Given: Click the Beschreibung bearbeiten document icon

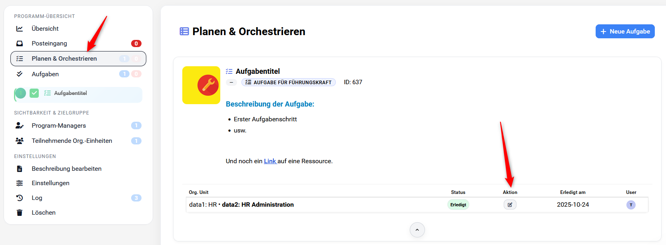Looking at the screenshot, I should tap(20, 168).
